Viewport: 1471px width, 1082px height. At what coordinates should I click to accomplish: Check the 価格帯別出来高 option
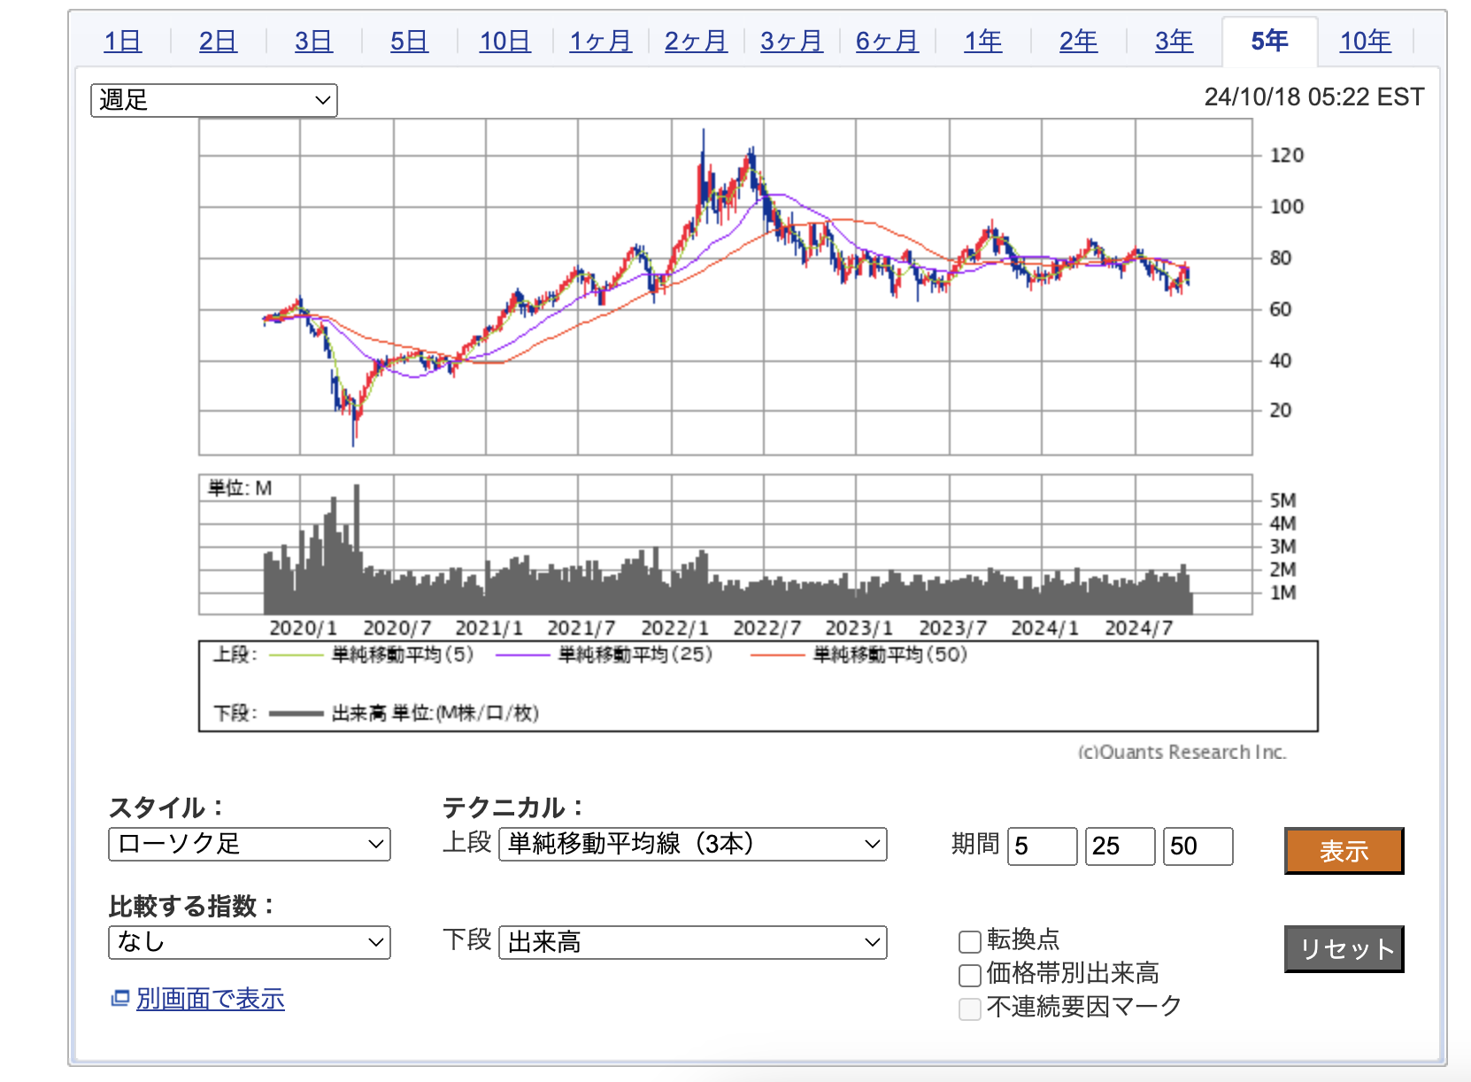click(970, 975)
